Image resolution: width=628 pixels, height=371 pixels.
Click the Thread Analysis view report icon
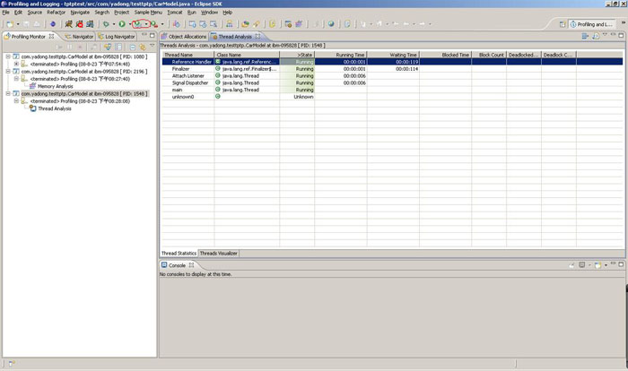(596, 36)
